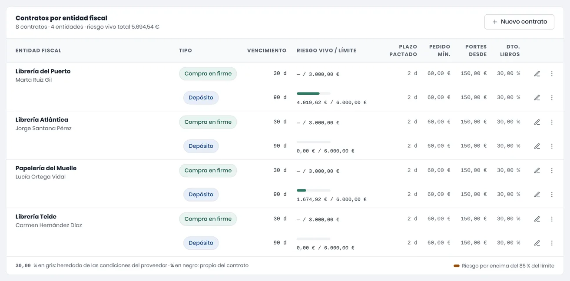
Task: Show more actions for Librería Teide's Compra en firme
Action: pyautogui.click(x=552, y=219)
